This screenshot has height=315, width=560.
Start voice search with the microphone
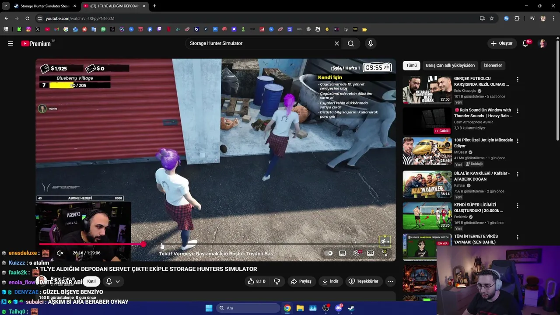(371, 43)
